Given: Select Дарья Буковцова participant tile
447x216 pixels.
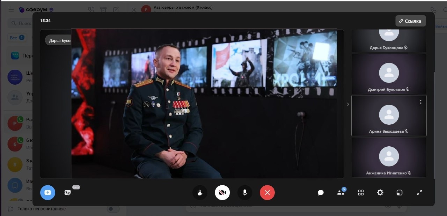Looking at the screenshot, I should [x=389, y=40].
